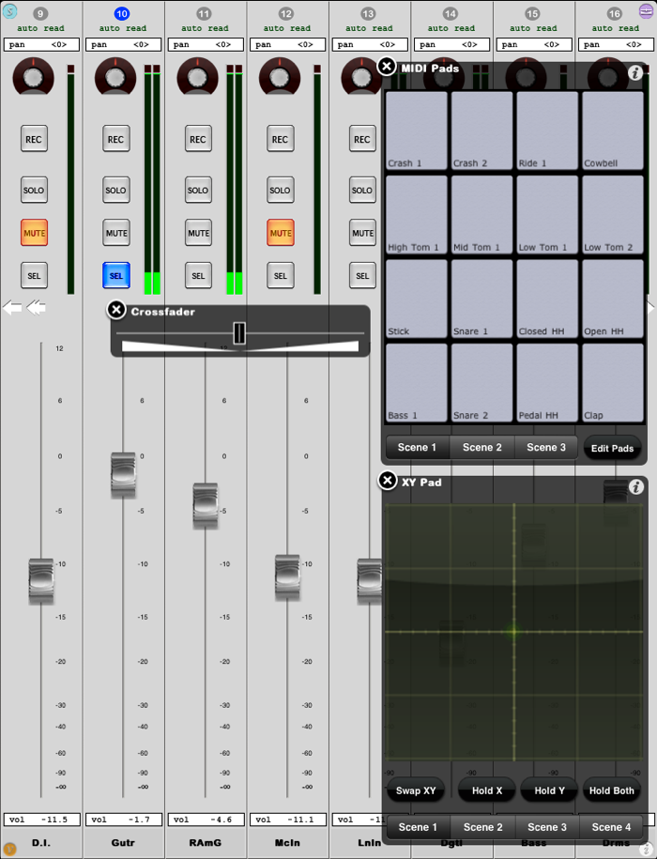Image resolution: width=657 pixels, height=859 pixels.
Task: Click pan value field on channel 9
Action: tap(41, 44)
